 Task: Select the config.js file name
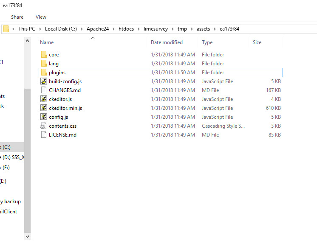coord(58,117)
